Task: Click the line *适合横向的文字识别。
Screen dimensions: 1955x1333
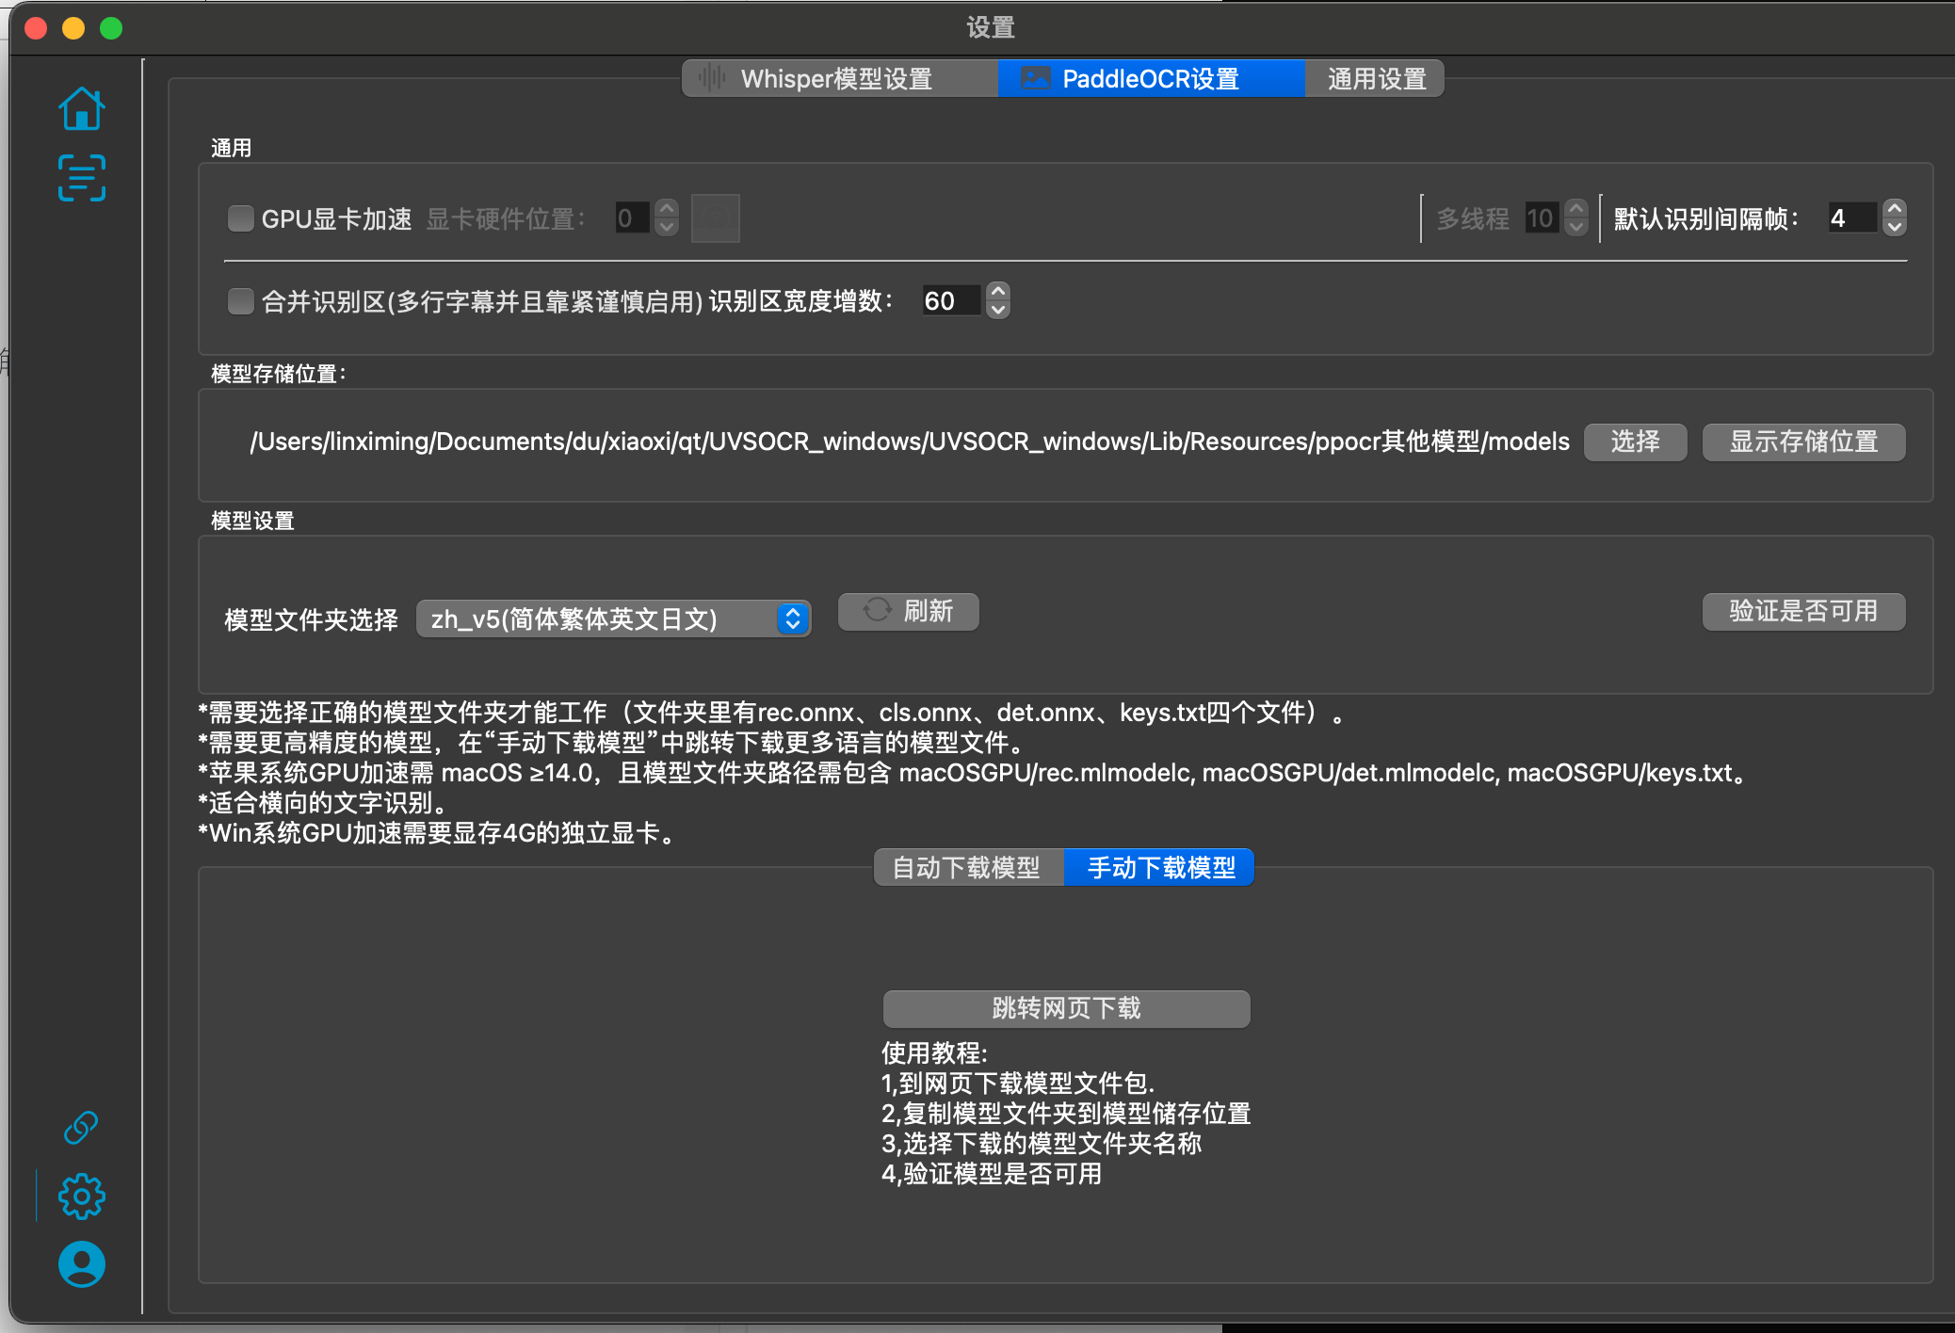Action: 322,803
